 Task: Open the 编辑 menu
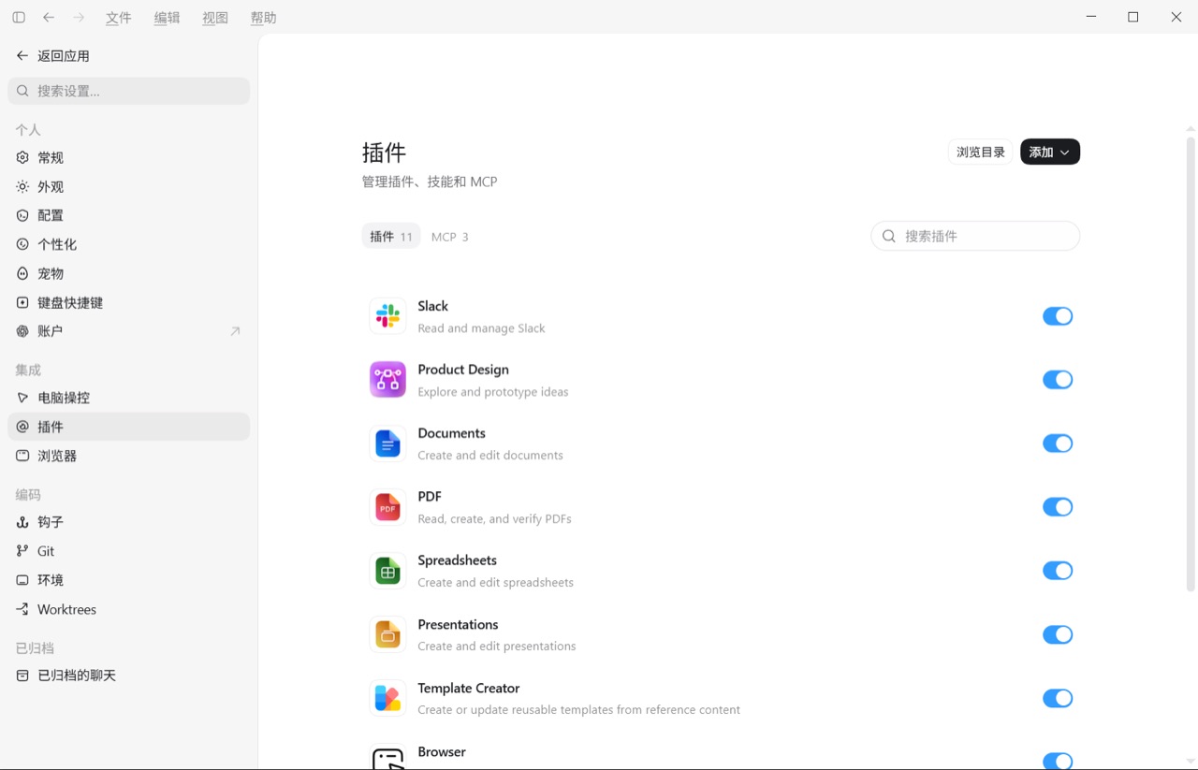[167, 18]
